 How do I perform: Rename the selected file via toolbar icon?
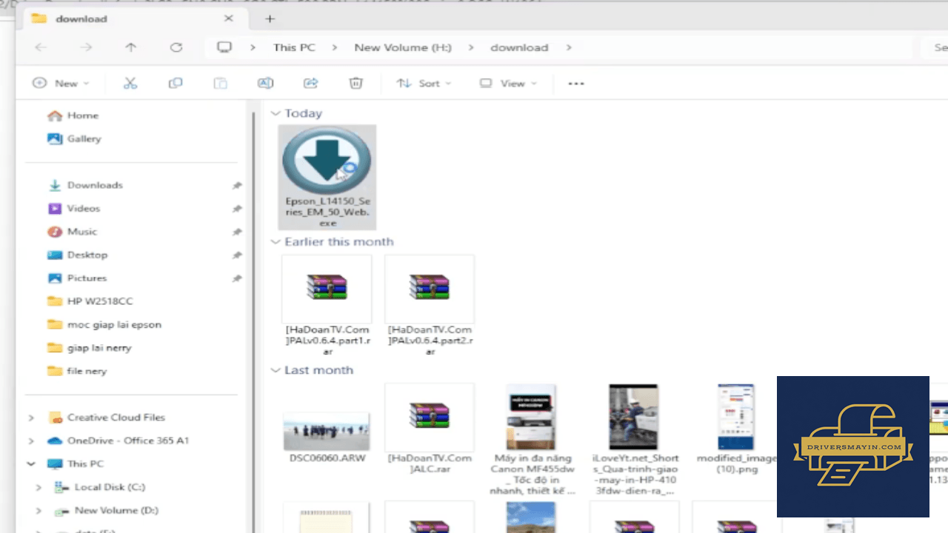pos(265,84)
